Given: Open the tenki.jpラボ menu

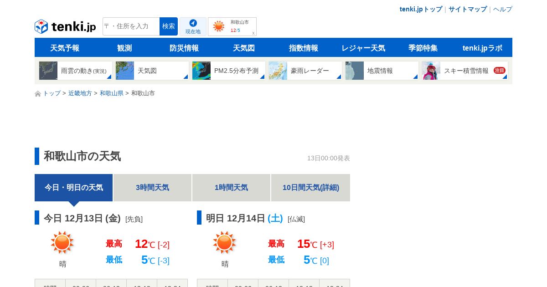Looking at the screenshot, I should [x=482, y=47].
